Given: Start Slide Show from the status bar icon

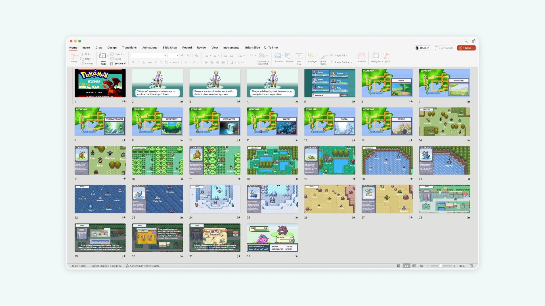Looking at the screenshot, I should pos(422,266).
